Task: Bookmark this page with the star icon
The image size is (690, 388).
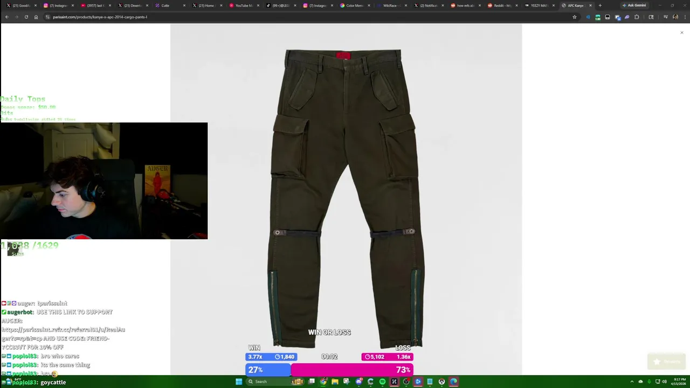Action: [575, 17]
